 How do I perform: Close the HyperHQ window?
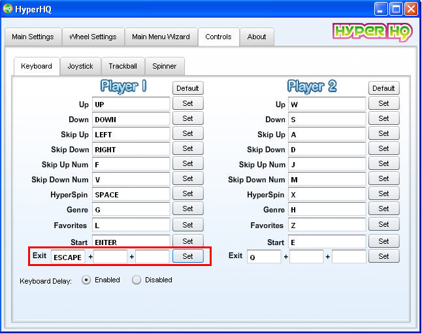(x=412, y=9)
